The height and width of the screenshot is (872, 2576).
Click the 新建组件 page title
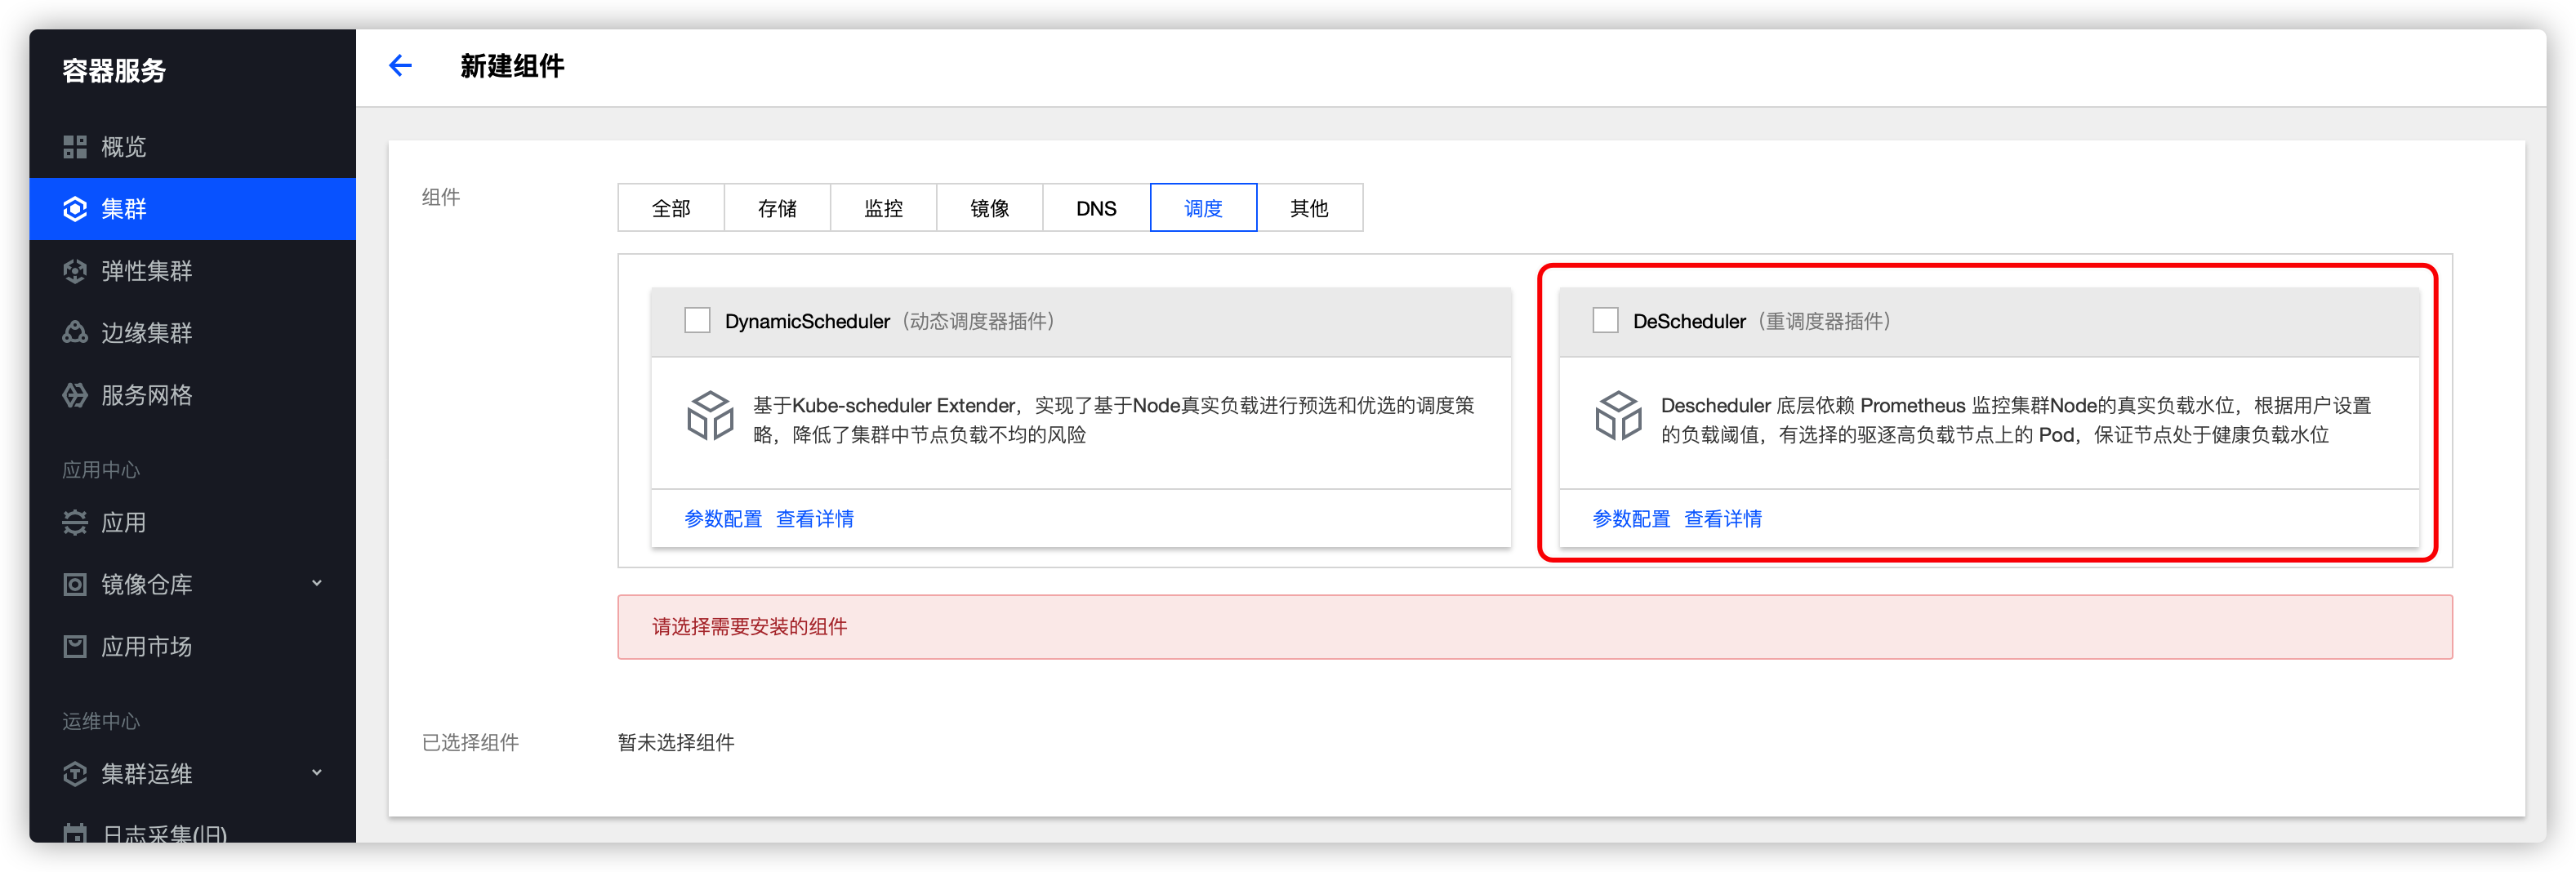tap(512, 66)
